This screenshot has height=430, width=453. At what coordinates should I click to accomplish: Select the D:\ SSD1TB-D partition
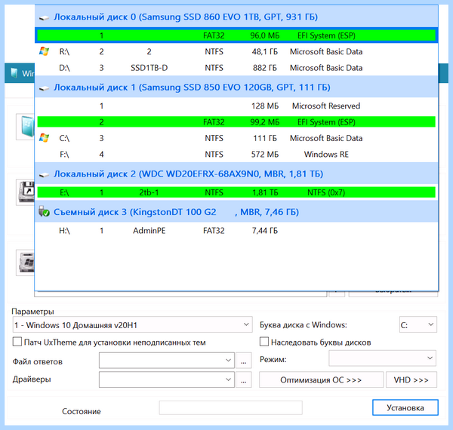(x=236, y=68)
